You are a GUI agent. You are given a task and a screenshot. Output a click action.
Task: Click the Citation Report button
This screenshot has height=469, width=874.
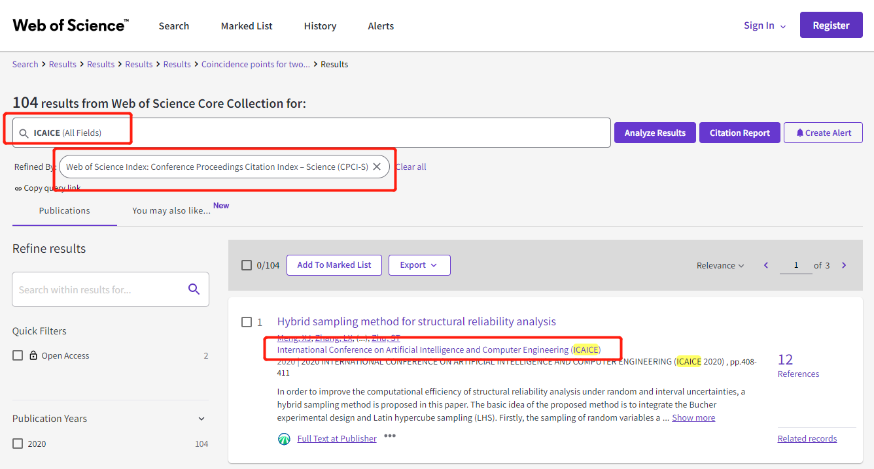pos(740,133)
